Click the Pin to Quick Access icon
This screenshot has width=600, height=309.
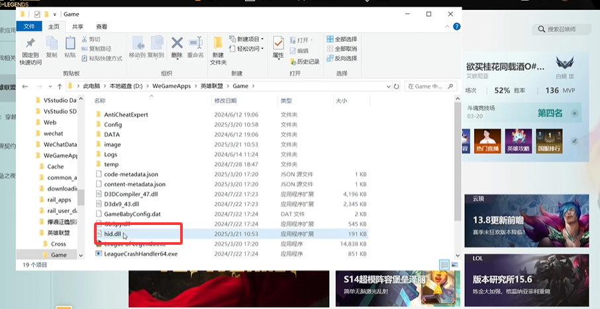tap(30, 44)
